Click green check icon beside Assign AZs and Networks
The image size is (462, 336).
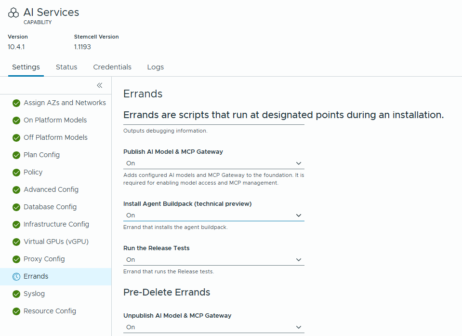[16, 103]
